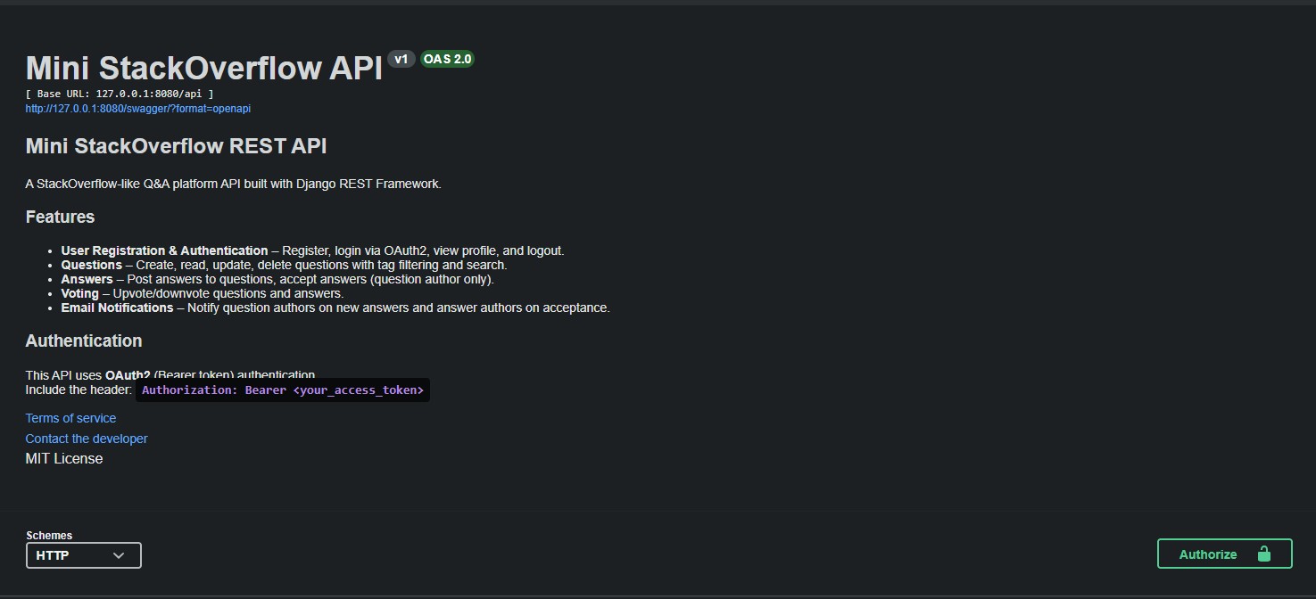Viewport: 1316px width, 599px height.
Task: Click the Voting feature bullet
Action: [202, 293]
